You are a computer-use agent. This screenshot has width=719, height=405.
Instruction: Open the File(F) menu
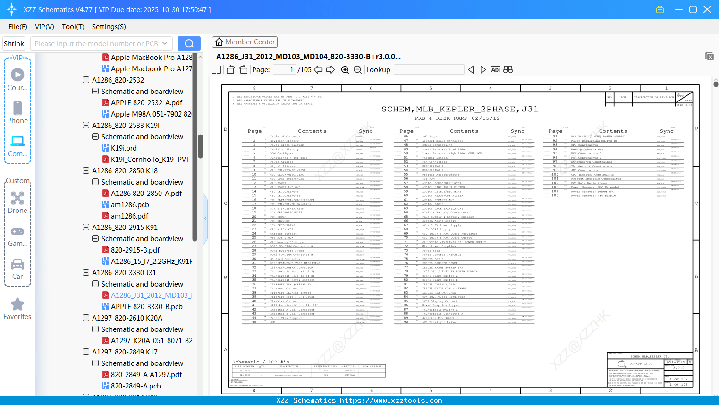coord(18,27)
